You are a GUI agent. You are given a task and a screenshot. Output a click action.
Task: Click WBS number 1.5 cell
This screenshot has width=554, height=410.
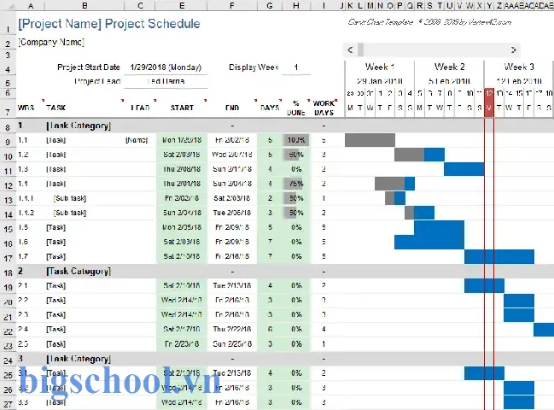point(23,227)
